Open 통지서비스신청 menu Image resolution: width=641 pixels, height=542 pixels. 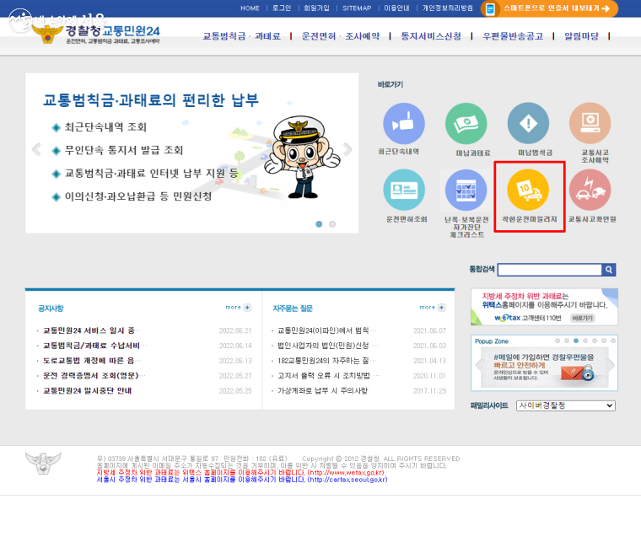coord(431,36)
